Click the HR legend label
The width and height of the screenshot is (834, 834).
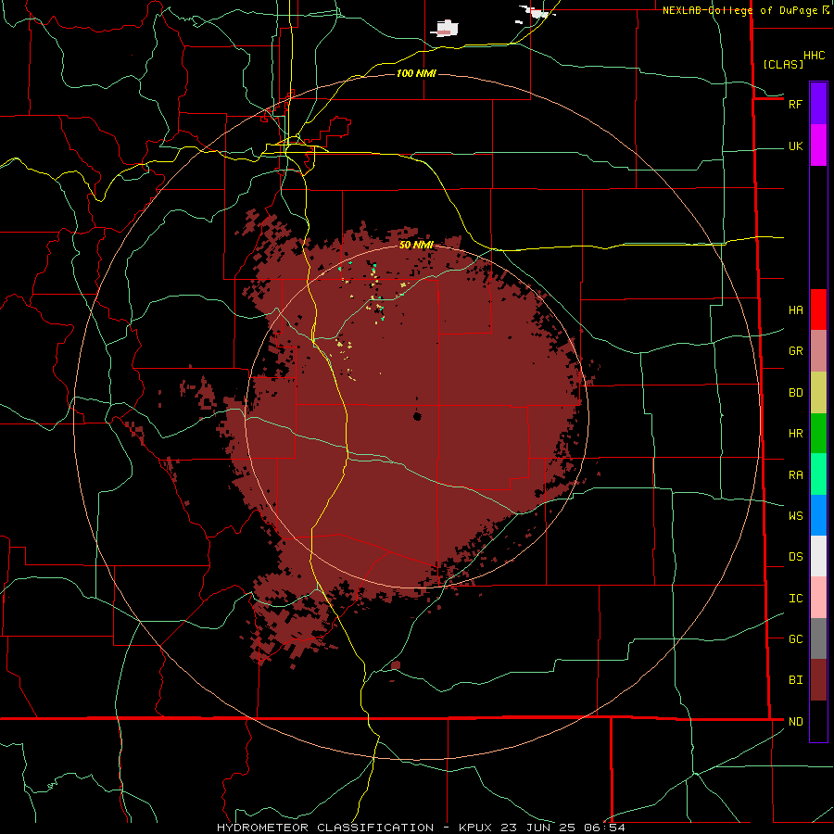point(795,434)
